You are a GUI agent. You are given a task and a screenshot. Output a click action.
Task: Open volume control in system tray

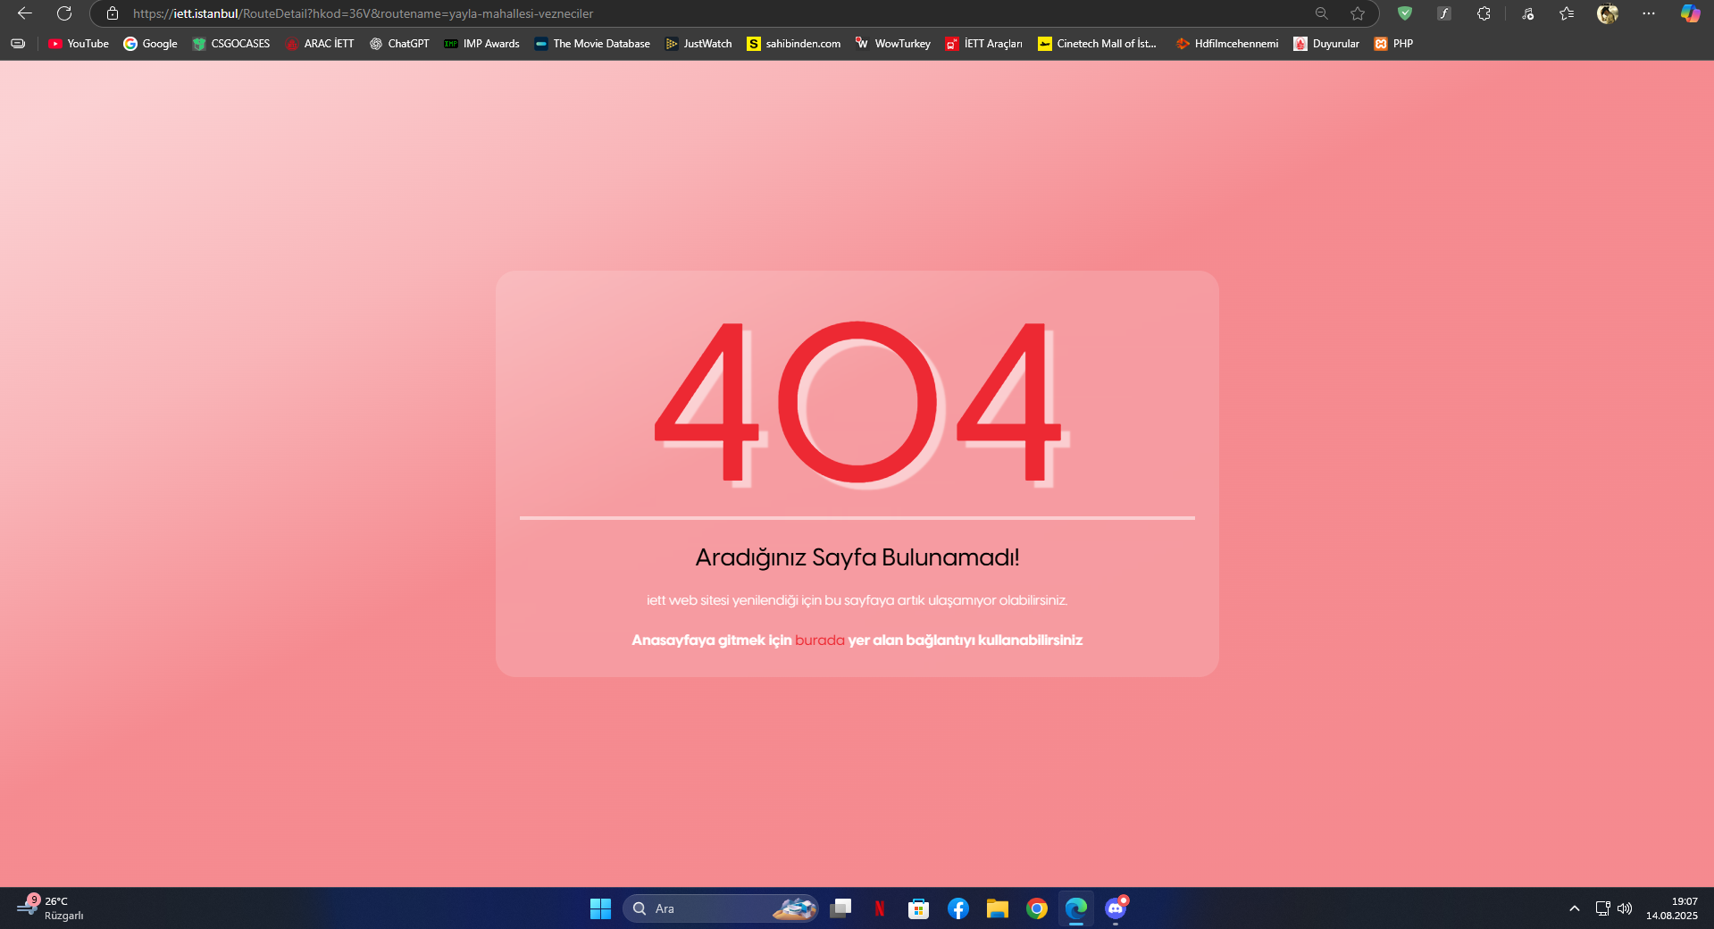click(x=1625, y=908)
